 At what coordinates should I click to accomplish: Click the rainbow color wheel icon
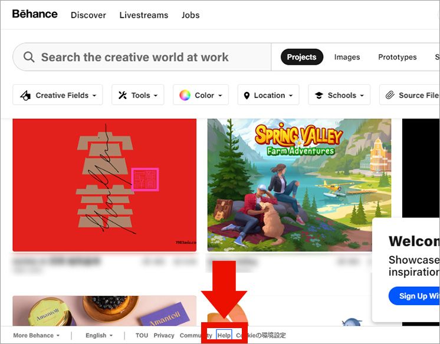[x=185, y=95]
